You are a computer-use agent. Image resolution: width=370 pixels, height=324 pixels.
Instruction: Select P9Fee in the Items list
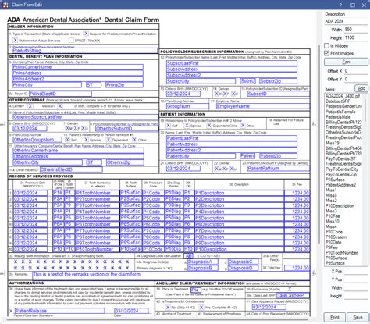[331, 247]
